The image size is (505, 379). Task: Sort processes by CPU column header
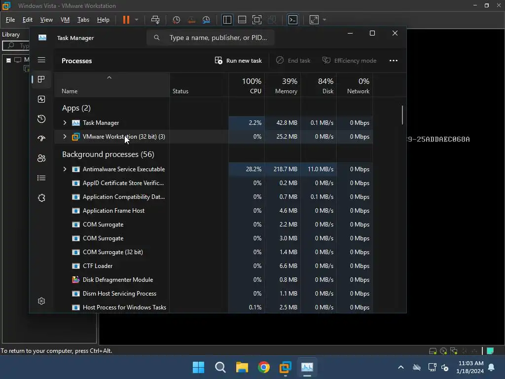coord(247,85)
